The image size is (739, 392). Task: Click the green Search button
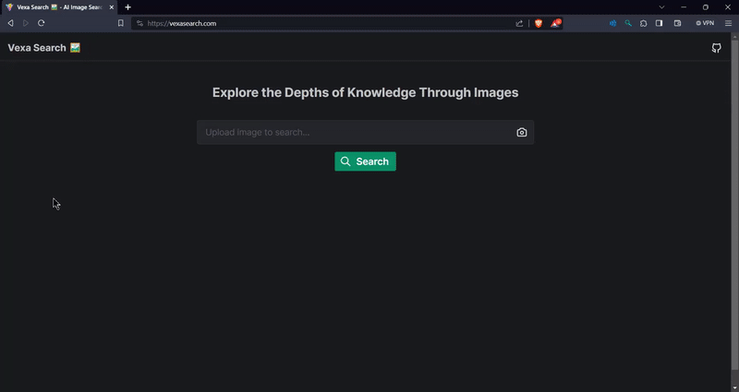[x=365, y=161]
